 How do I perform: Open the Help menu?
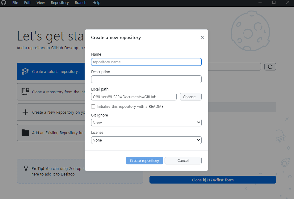pyautogui.click(x=96, y=2)
